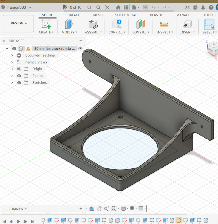The height and width of the screenshot is (224, 218).
Task: Play the timeline from the playback controls
Action: coord(18,221)
